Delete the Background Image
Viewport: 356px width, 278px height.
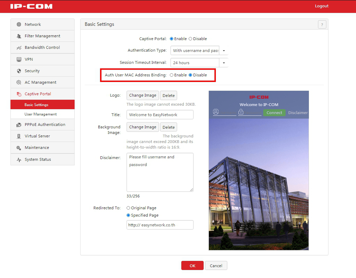pyautogui.click(x=168, y=127)
